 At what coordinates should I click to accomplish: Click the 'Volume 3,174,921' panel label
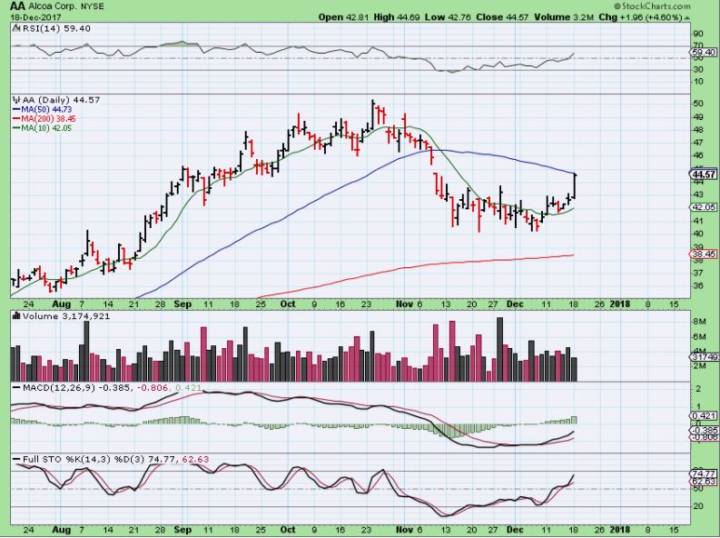click(x=66, y=316)
